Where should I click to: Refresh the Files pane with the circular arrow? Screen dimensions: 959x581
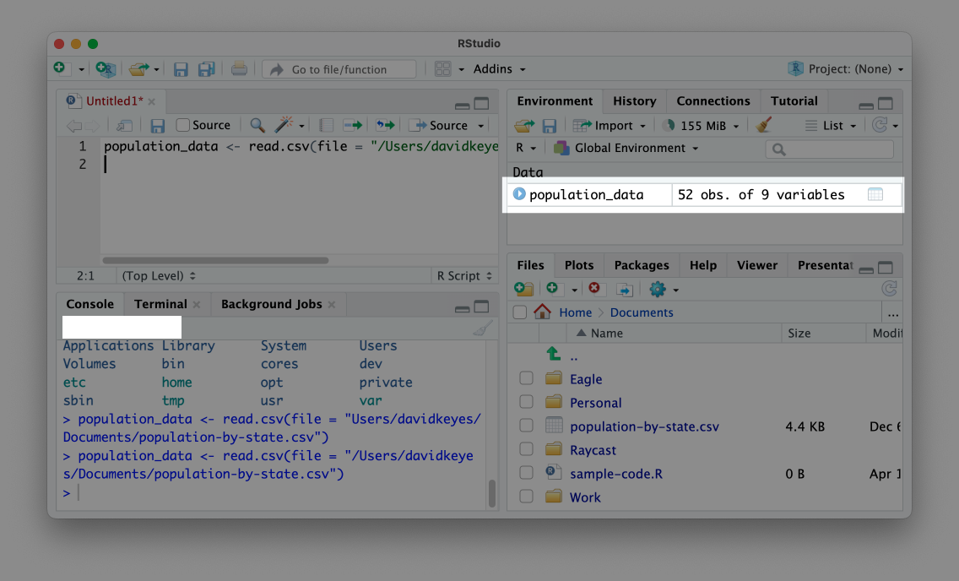(x=889, y=288)
